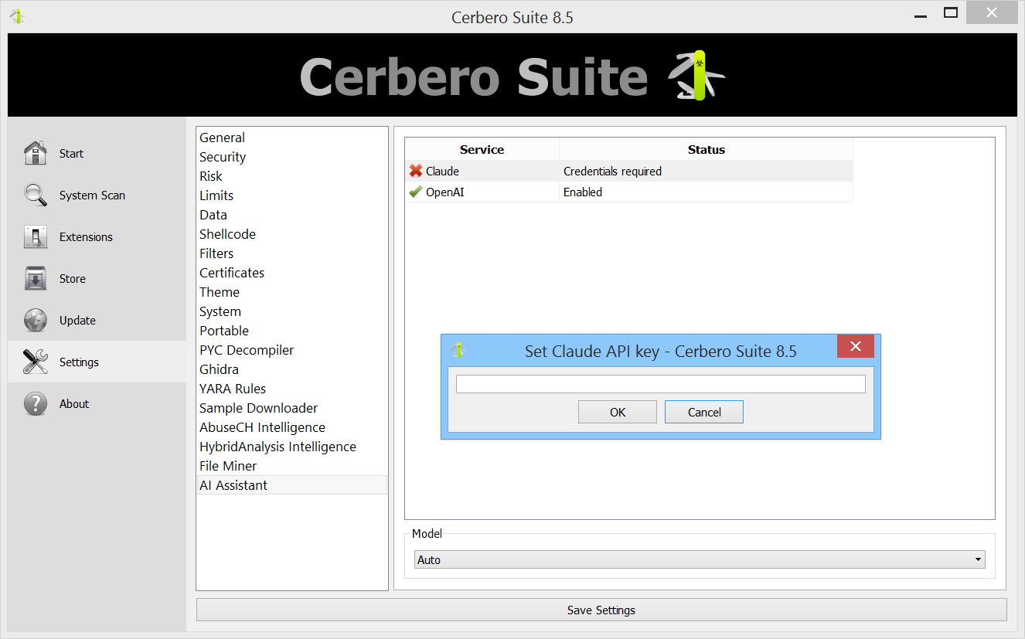Select AI Assistant in settings list
The height and width of the screenshot is (639, 1025).
coord(233,485)
